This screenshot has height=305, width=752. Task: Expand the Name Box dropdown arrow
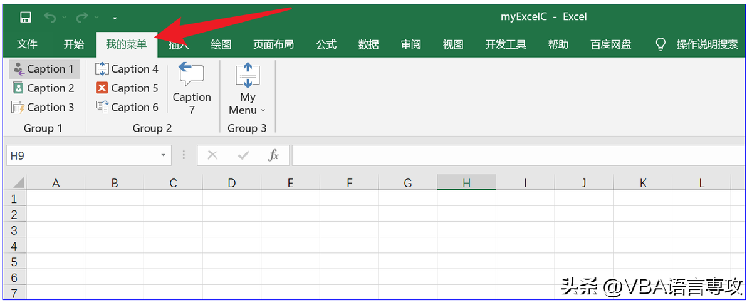pyautogui.click(x=163, y=155)
